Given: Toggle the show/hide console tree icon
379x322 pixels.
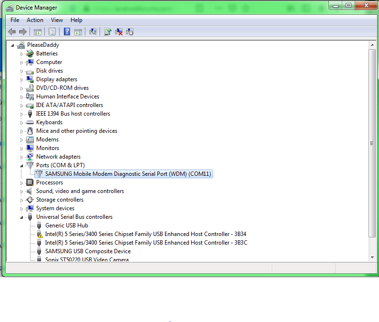Looking at the screenshot, I should pyautogui.click(x=38, y=32).
